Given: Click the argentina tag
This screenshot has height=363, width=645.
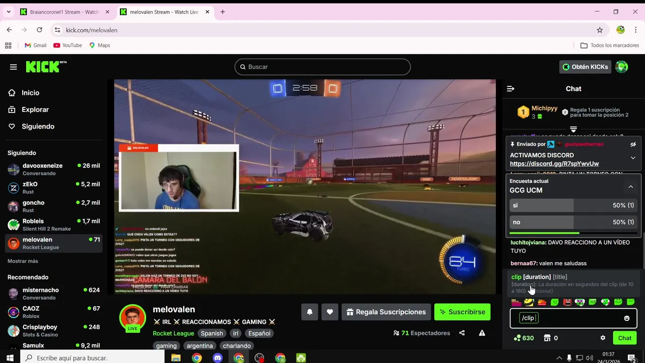Looking at the screenshot, I should click(200, 346).
